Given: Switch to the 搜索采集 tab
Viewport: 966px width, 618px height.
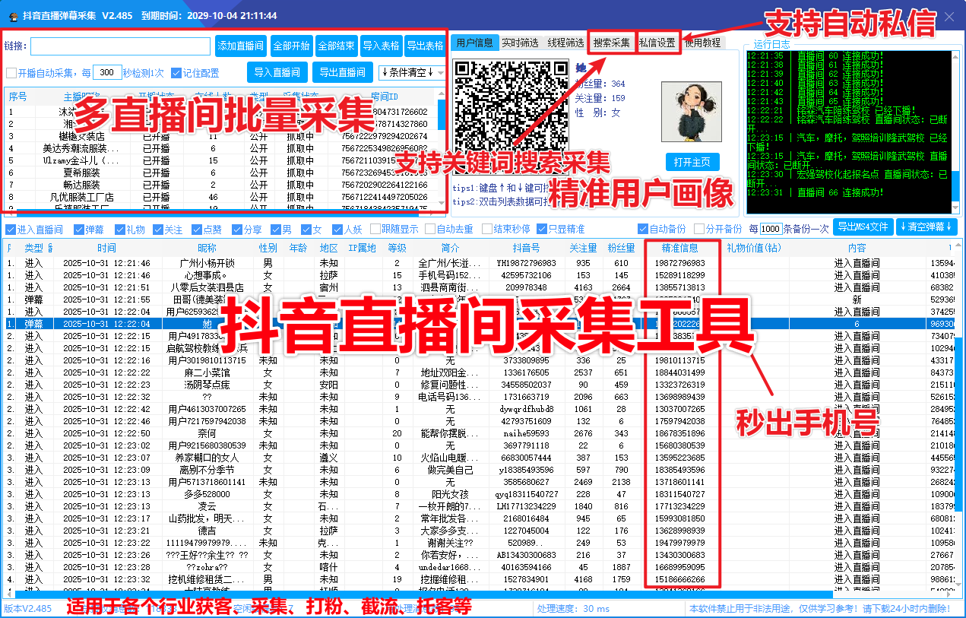Looking at the screenshot, I should pos(613,42).
